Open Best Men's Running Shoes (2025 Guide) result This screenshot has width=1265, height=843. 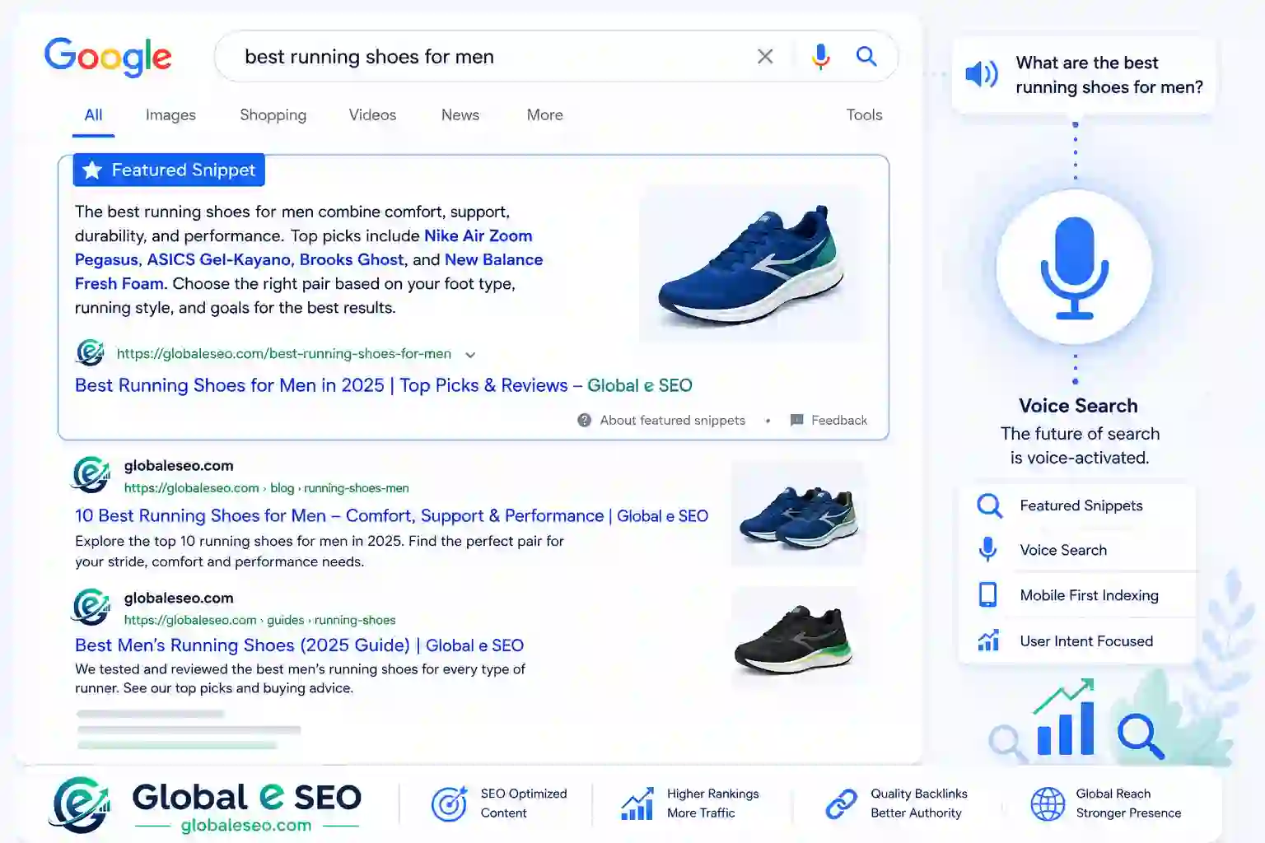coord(299,645)
